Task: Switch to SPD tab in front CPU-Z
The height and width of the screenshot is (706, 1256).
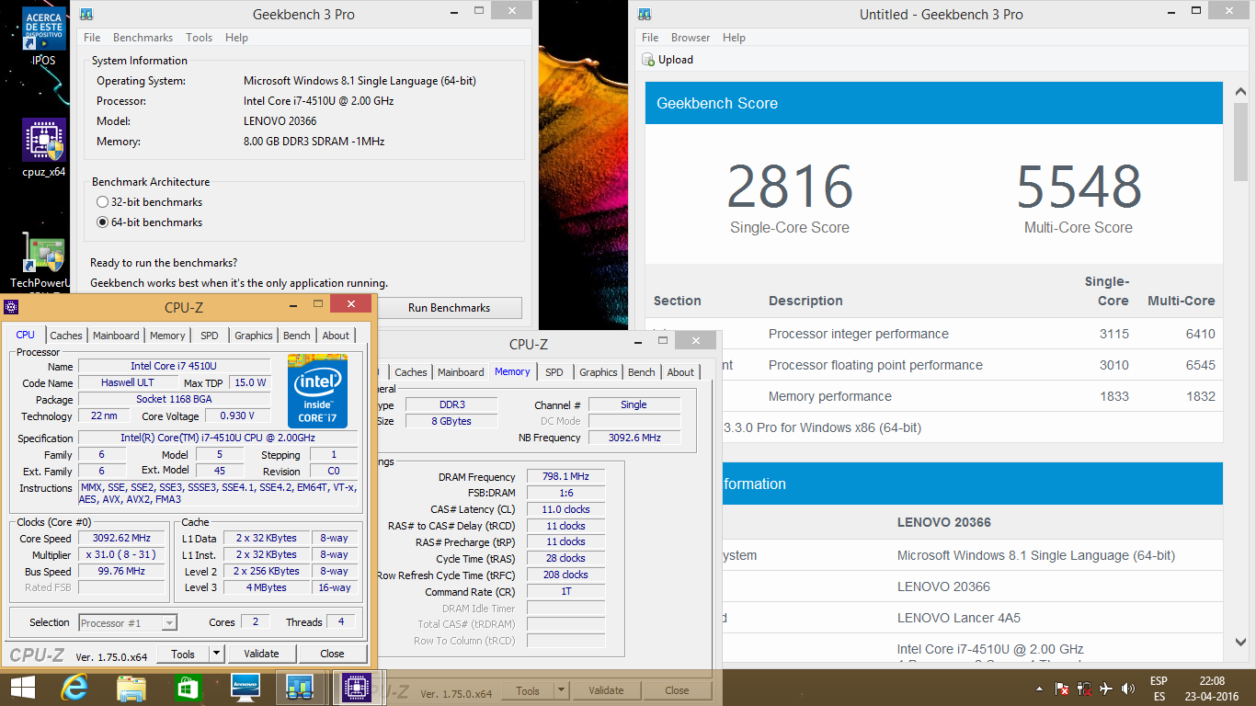Action: 210,336
